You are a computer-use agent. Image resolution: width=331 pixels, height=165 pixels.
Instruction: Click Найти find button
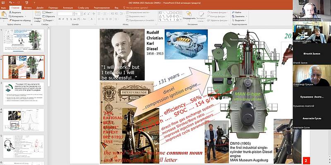click(237, 12)
